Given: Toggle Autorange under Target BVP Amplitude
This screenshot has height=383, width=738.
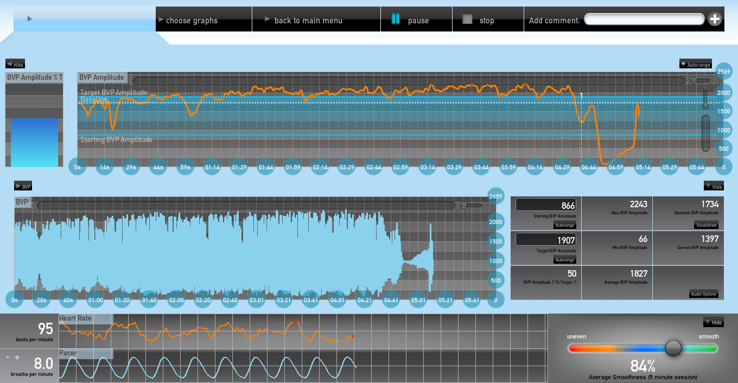Looking at the screenshot, I should click(564, 260).
